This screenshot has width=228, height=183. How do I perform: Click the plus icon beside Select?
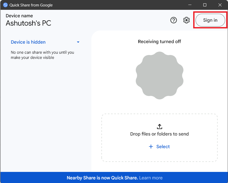tap(151, 147)
